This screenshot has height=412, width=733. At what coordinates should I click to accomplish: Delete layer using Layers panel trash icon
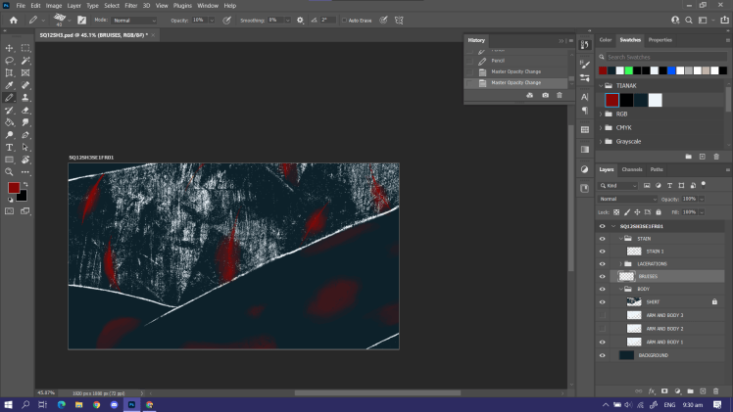click(x=716, y=391)
